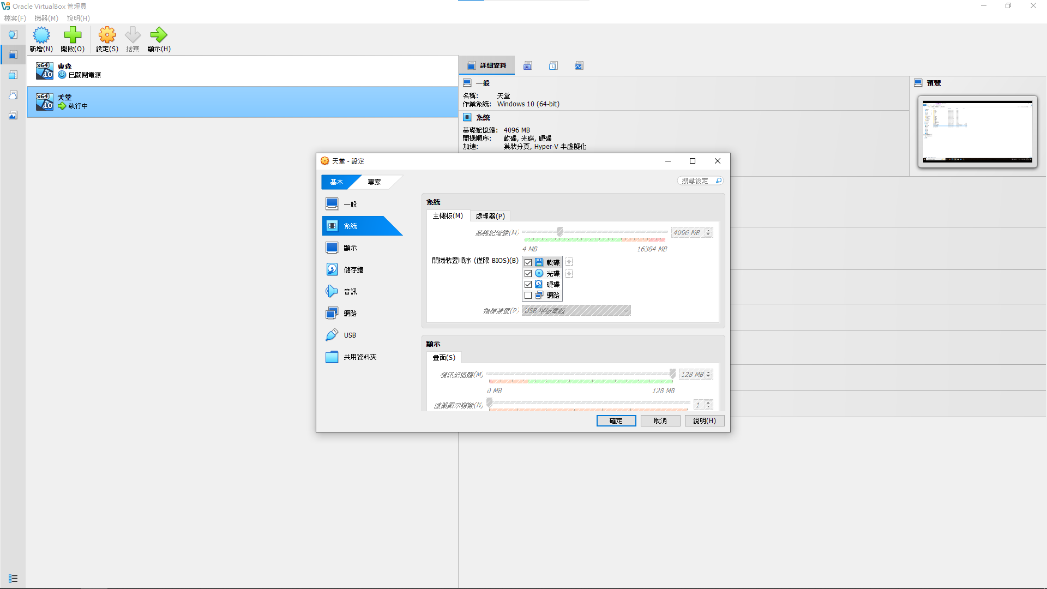Click the Windows 10 (64-bit) text
1047x589 pixels.
tap(528, 104)
